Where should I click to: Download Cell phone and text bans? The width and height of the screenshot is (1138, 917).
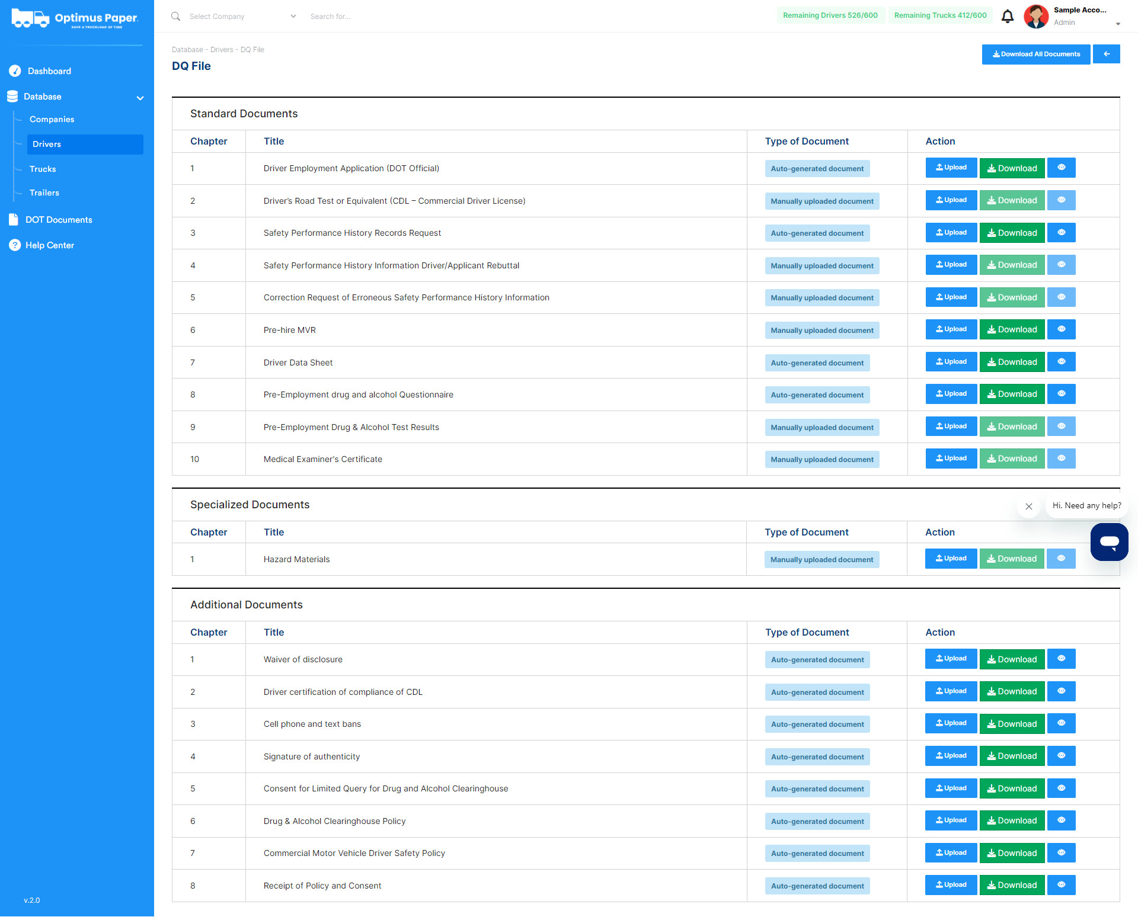tap(1012, 723)
